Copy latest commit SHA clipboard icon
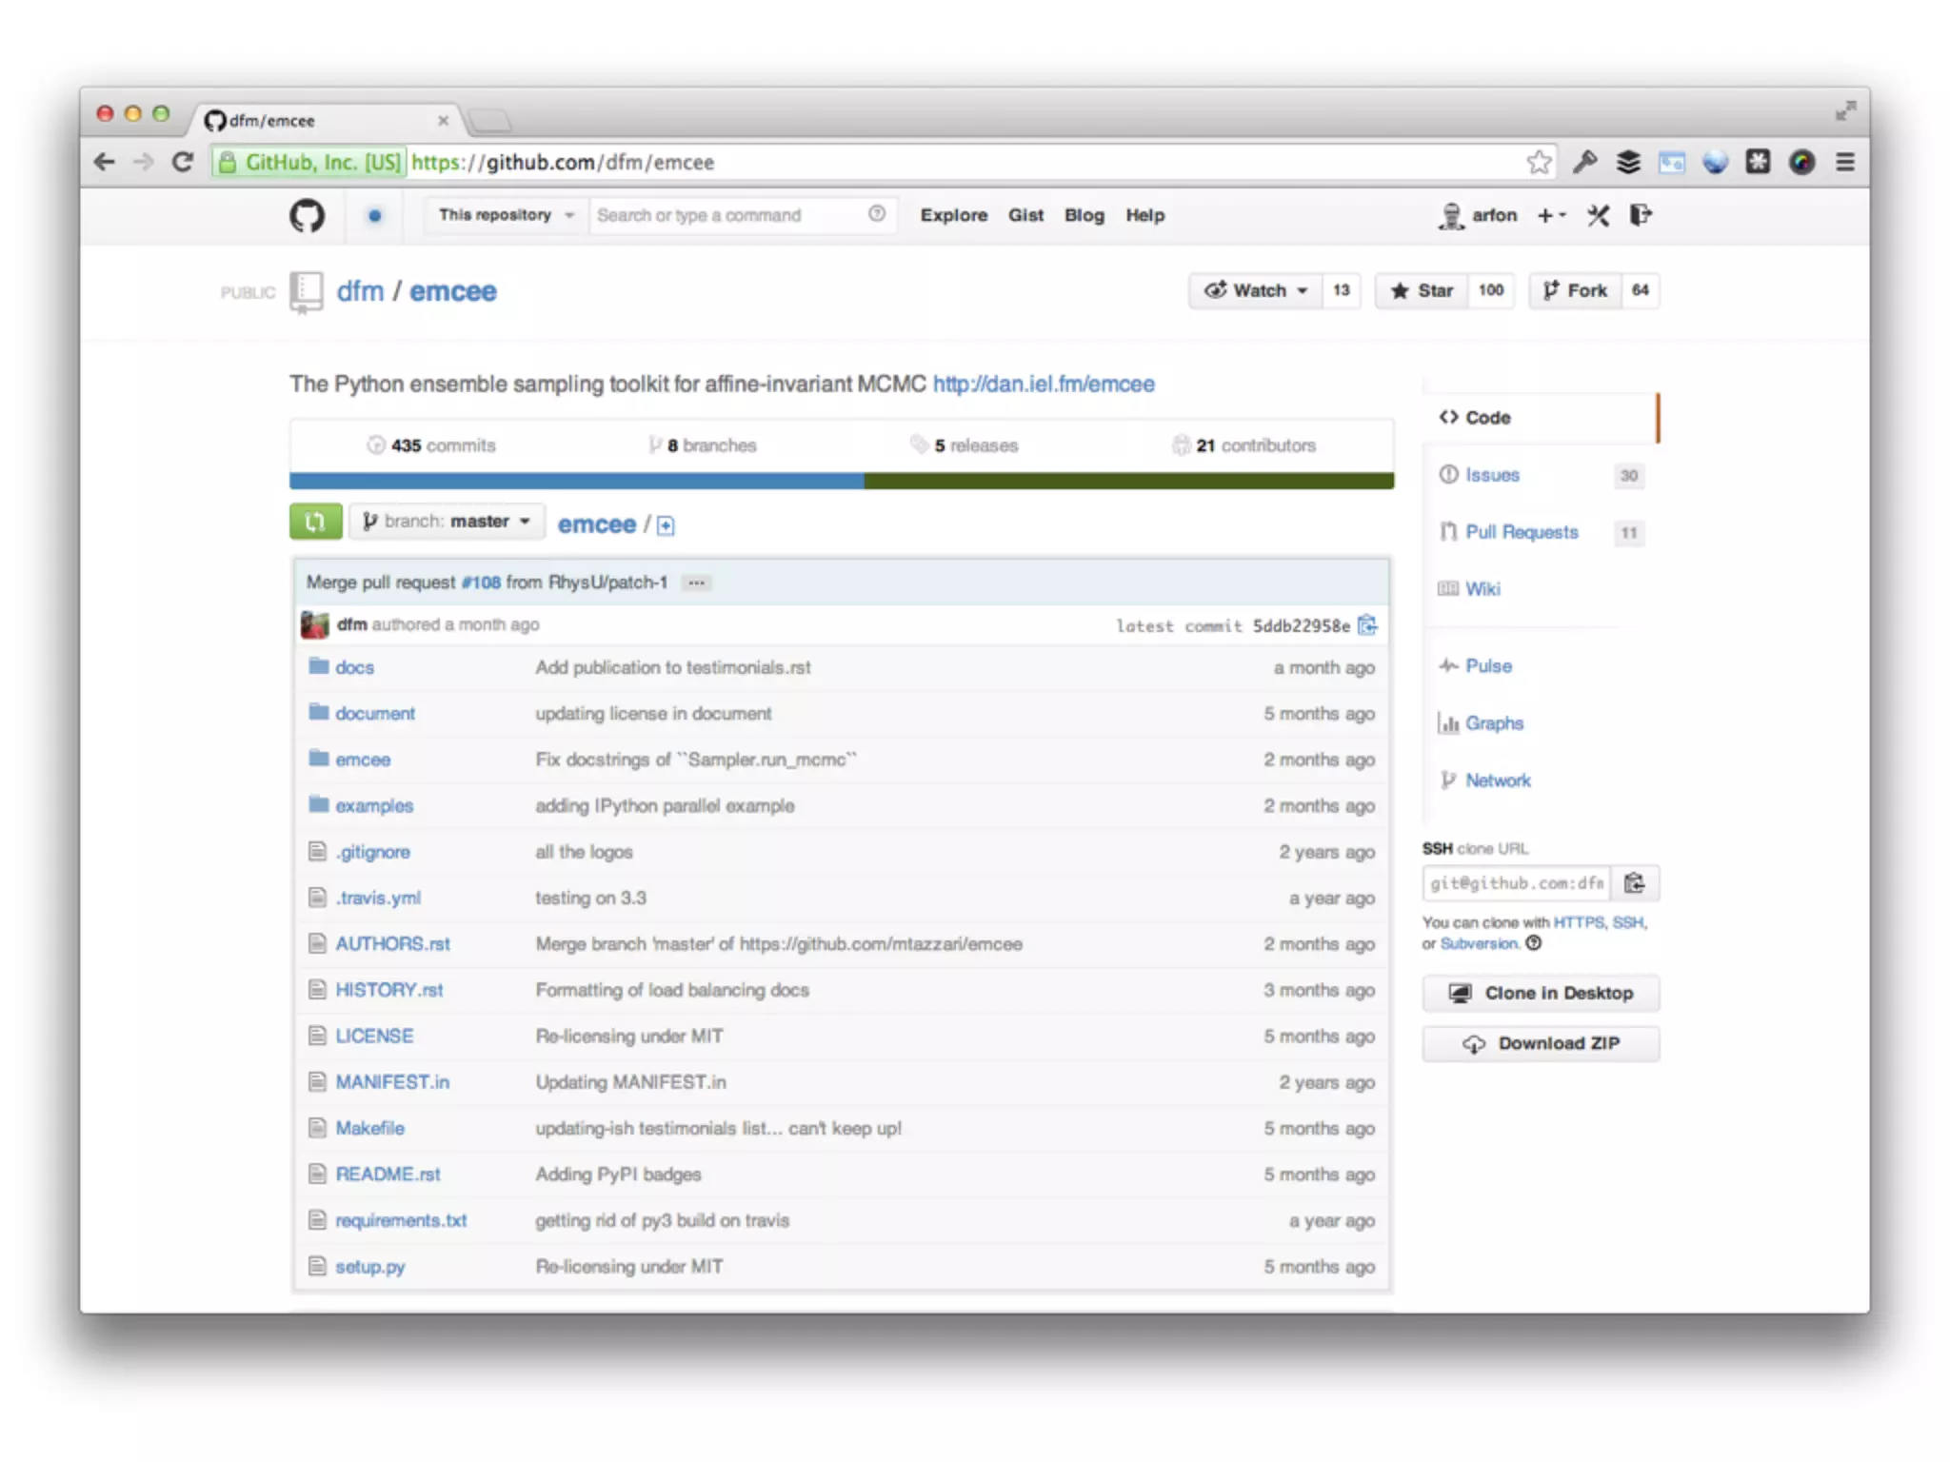Viewport: 1950px width, 1462px height. pyautogui.click(x=1367, y=625)
